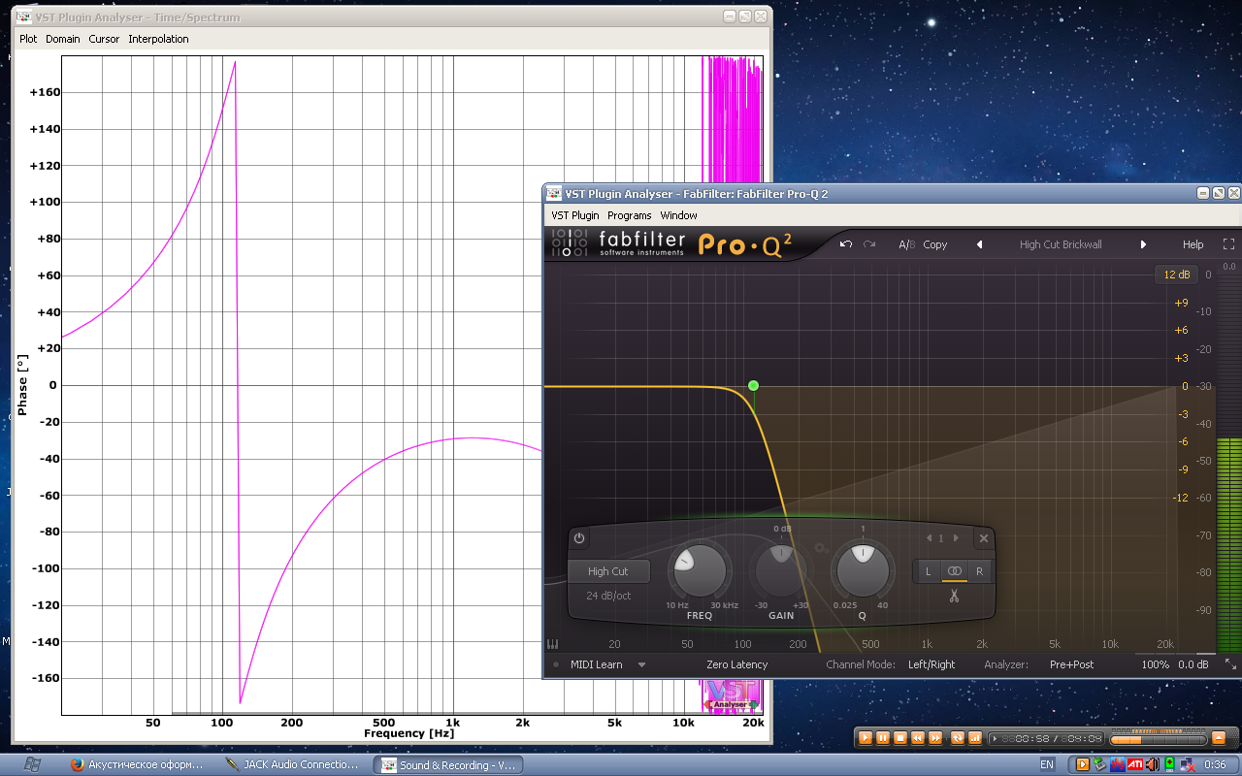Image resolution: width=1242 pixels, height=776 pixels.
Task: Set band to Right channel only
Action: point(979,571)
